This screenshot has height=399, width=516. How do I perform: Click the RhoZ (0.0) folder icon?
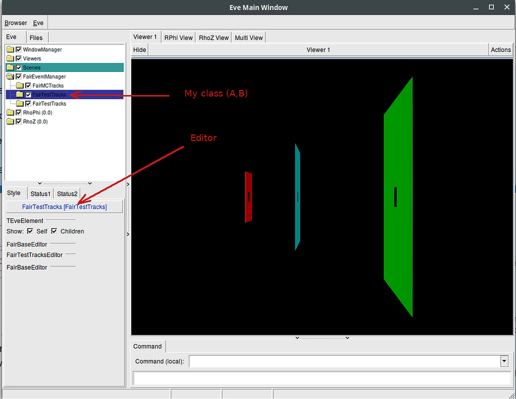coord(10,122)
